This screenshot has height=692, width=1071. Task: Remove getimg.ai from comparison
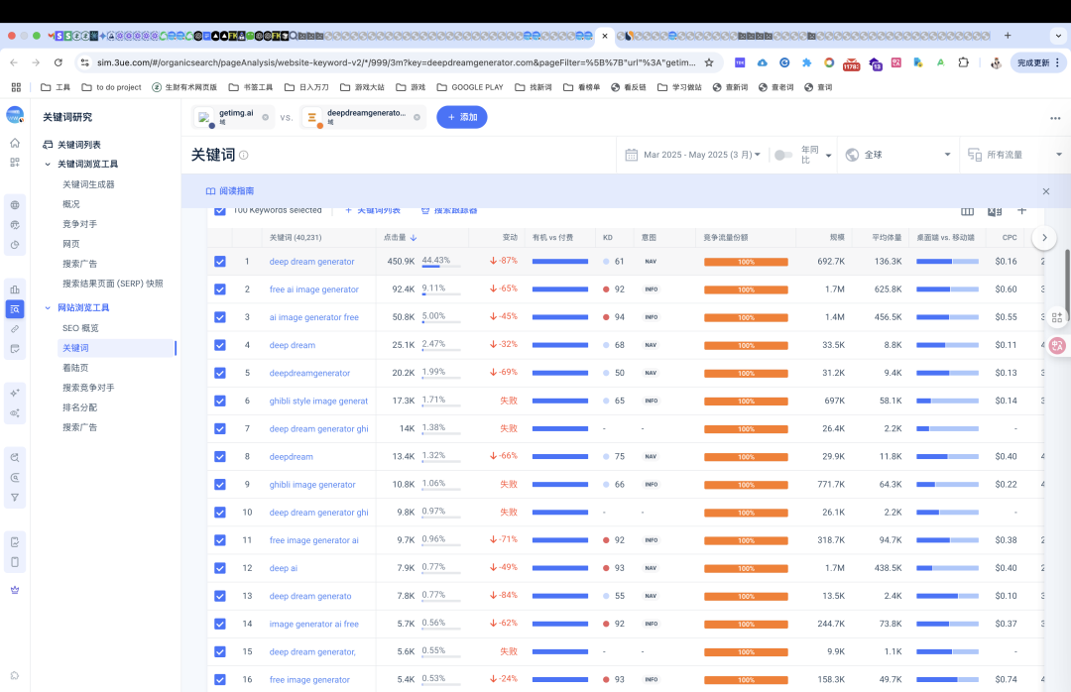266,118
